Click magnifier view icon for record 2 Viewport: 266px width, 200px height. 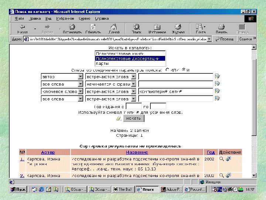click(x=221, y=175)
